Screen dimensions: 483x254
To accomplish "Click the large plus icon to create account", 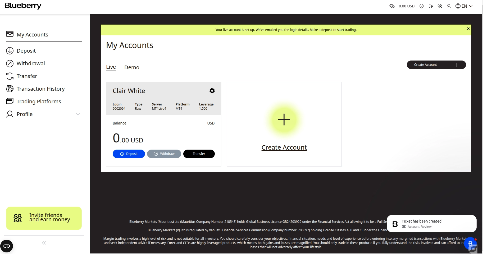I will (284, 119).
